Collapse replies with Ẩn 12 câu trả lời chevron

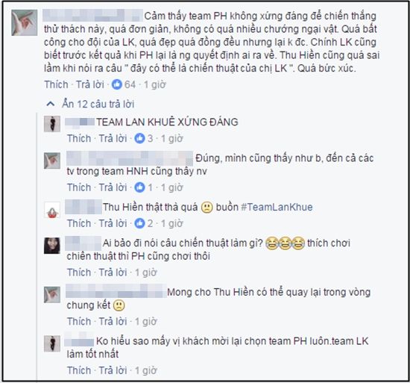50,105
